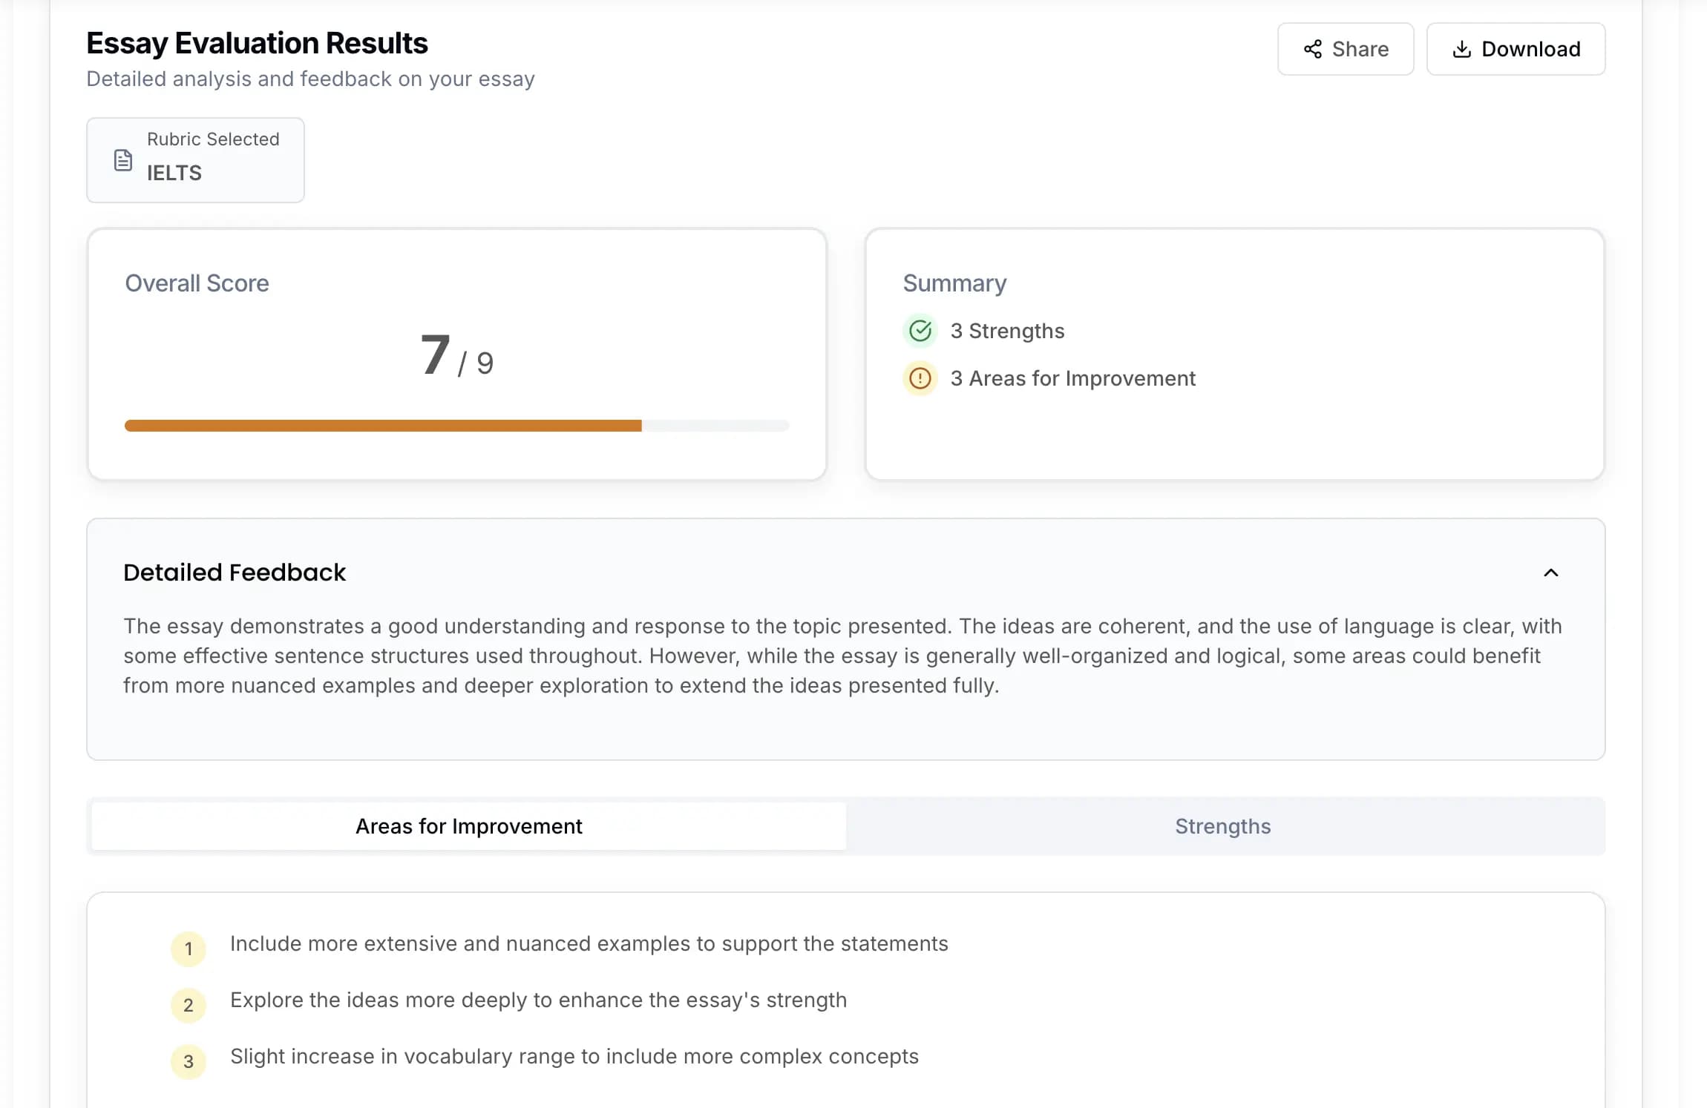Switch to the Strengths tab
Screen dimensions: 1707x1108
[1222, 826]
